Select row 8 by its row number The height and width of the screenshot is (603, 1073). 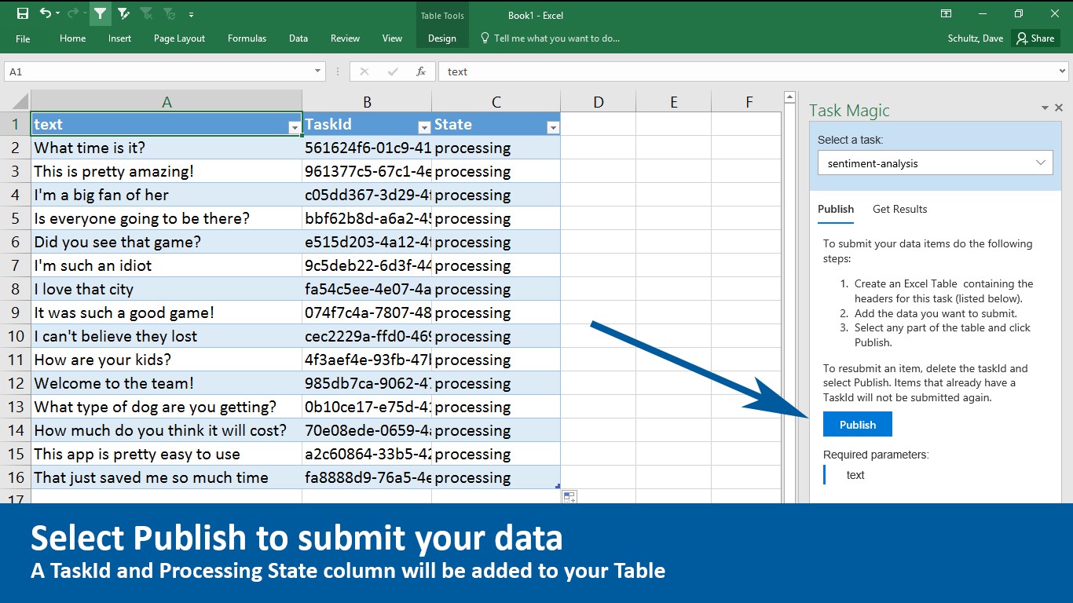click(x=16, y=289)
